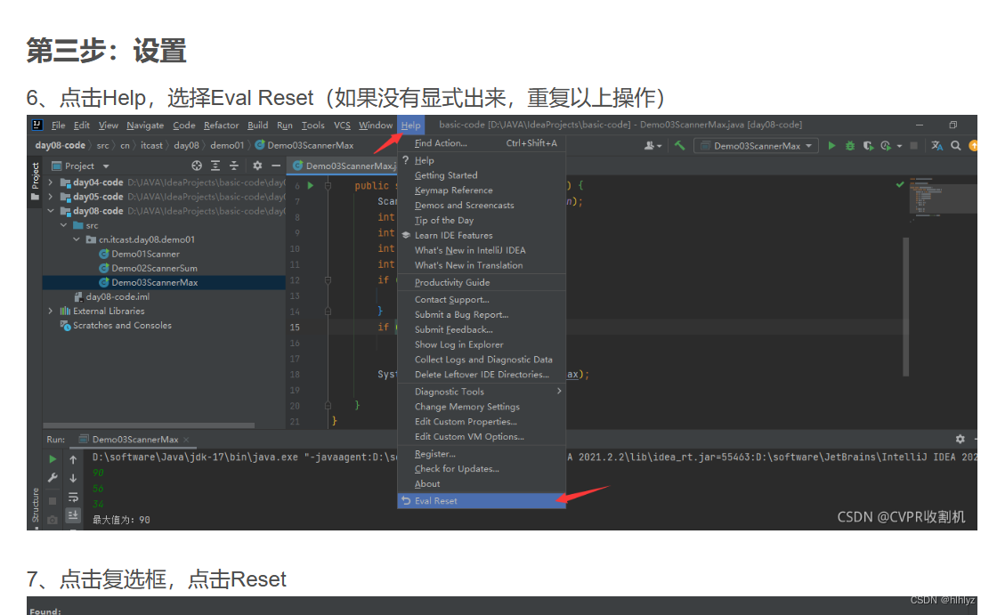This screenshot has width=989, height=615.
Task: Click the demo01 breadcrumb
Action: 227,146
